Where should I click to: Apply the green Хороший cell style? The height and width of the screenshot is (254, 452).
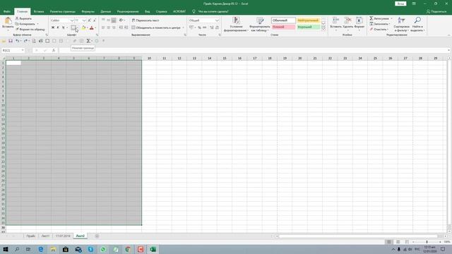coord(308,27)
